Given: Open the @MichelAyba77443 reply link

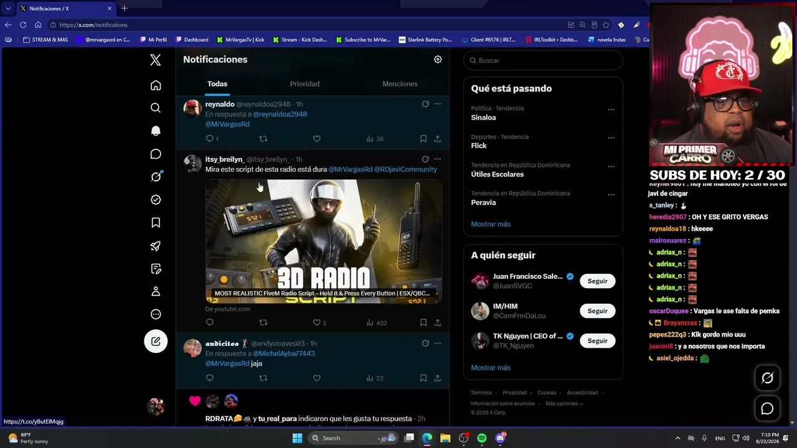Looking at the screenshot, I should pos(284,353).
